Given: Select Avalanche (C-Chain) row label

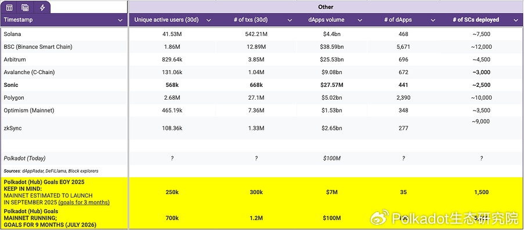Looking at the screenshot, I should (29, 72).
